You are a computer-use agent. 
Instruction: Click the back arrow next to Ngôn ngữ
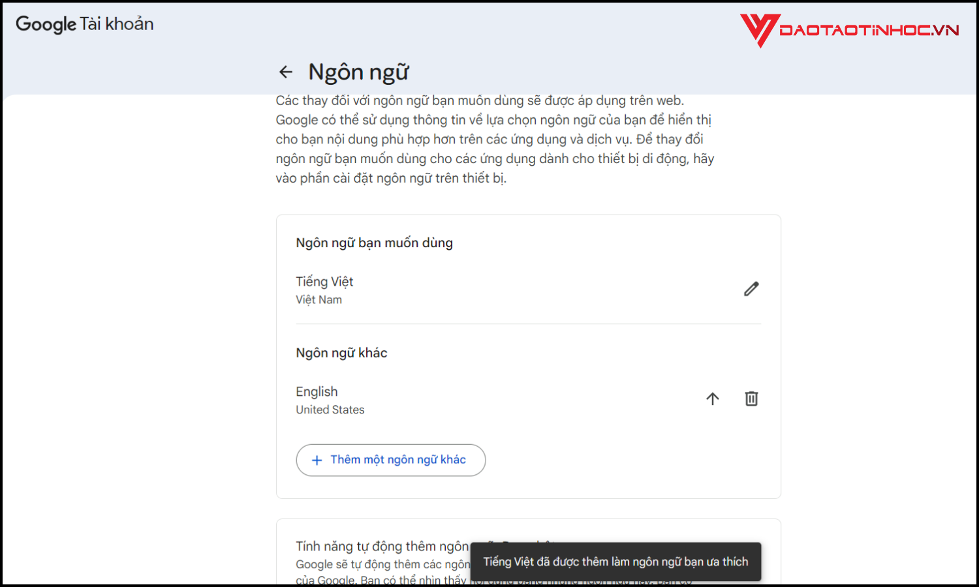(286, 72)
